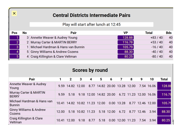This screenshot has width=180, height=129.
Task: Click Michael Hardman's 105.79 round total
Action: 164,103
